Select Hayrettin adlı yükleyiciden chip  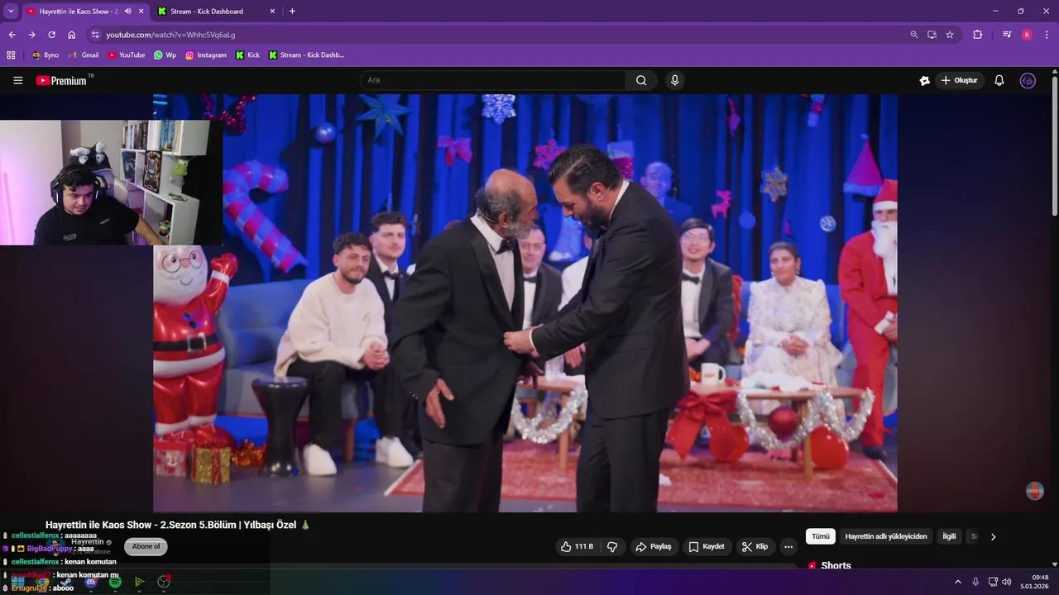coord(885,536)
